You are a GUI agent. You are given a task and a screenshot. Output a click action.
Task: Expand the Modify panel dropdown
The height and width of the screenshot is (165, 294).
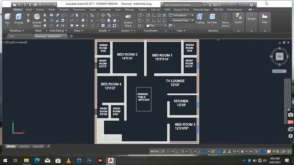tap(104, 31)
